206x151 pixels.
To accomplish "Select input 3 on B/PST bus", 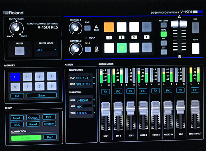I will coord(134,48).
